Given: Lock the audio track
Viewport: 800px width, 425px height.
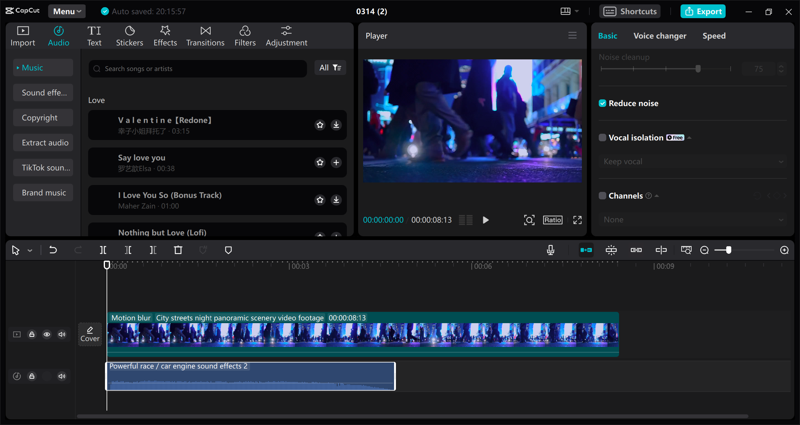Looking at the screenshot, I should pos(32,376).
